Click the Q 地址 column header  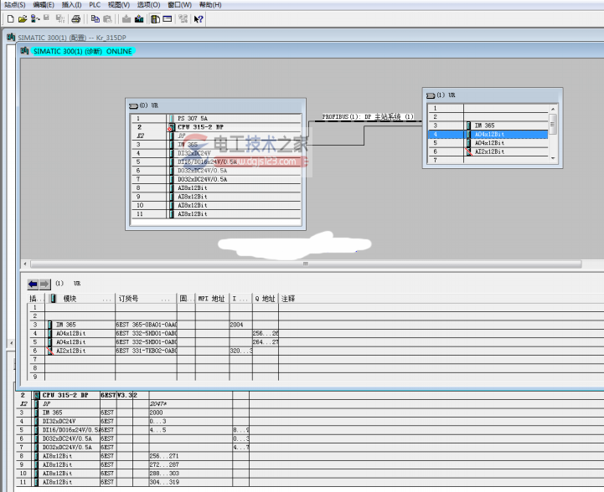pyautogui.click(x=265, y=299)
